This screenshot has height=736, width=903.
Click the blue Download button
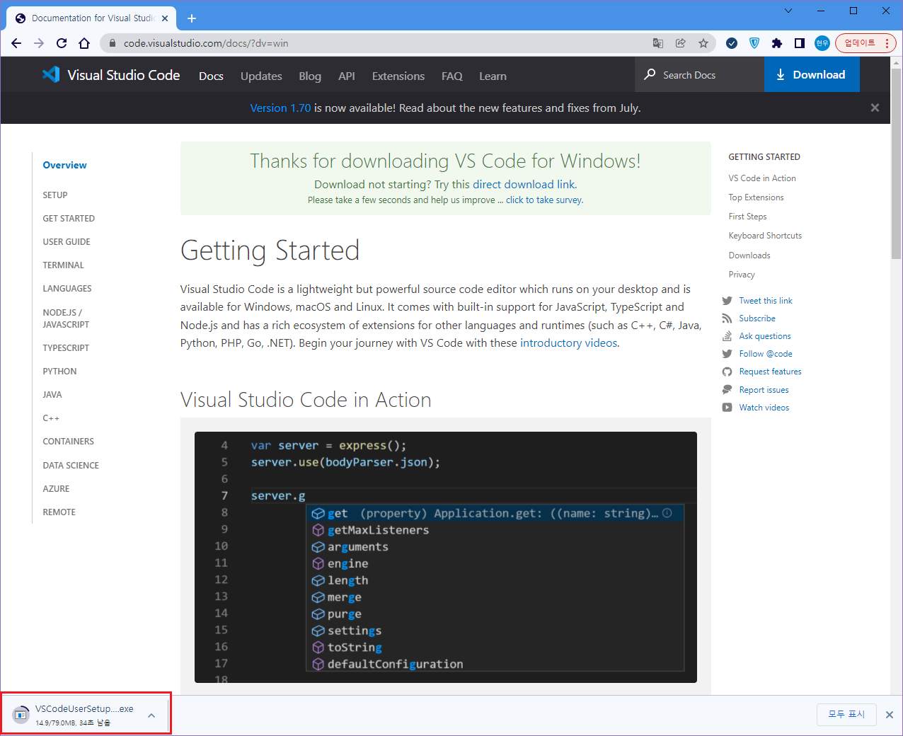(x=812, y=74)
